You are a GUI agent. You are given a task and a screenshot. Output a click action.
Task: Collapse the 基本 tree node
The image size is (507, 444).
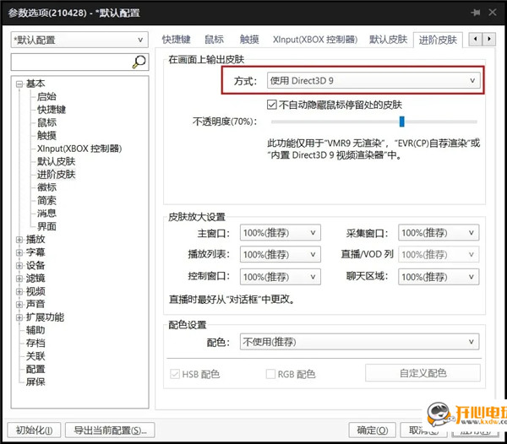pyautogui.click(x=19, y=84)
